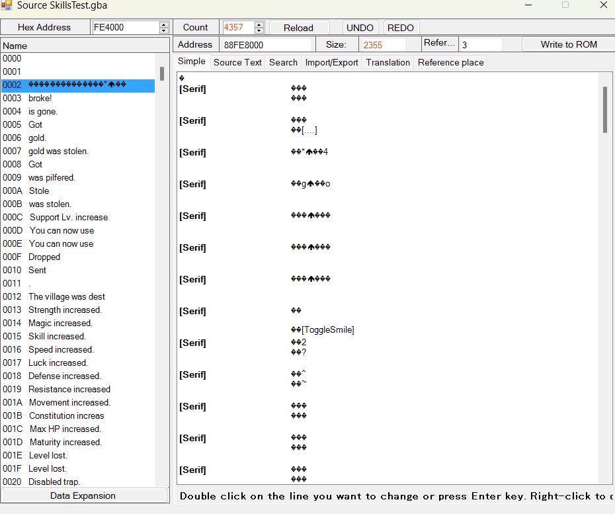
Task: Switch to the Source Text tab
Action: [x=237, y=62]
